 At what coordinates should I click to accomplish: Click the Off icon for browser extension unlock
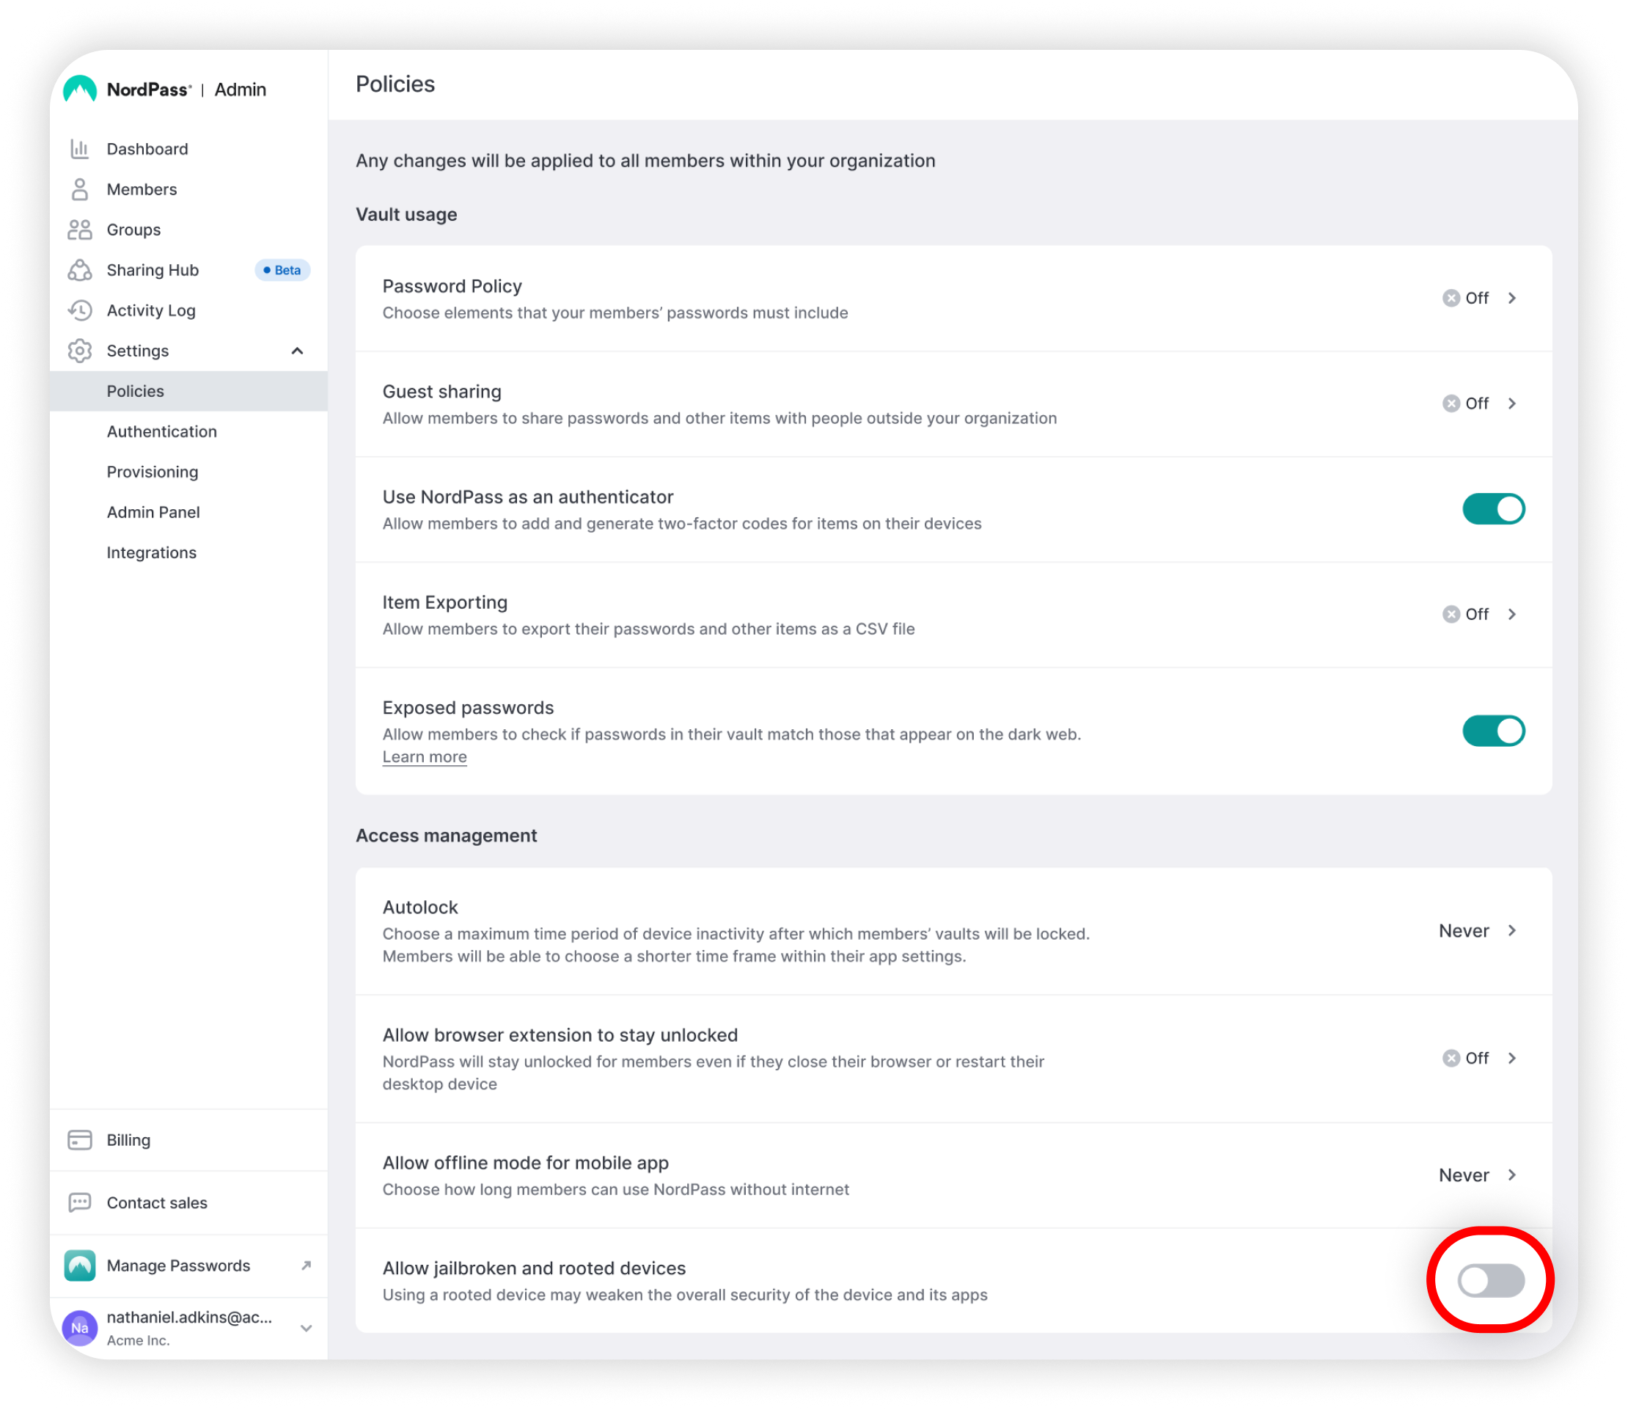coord(1451,1059)
